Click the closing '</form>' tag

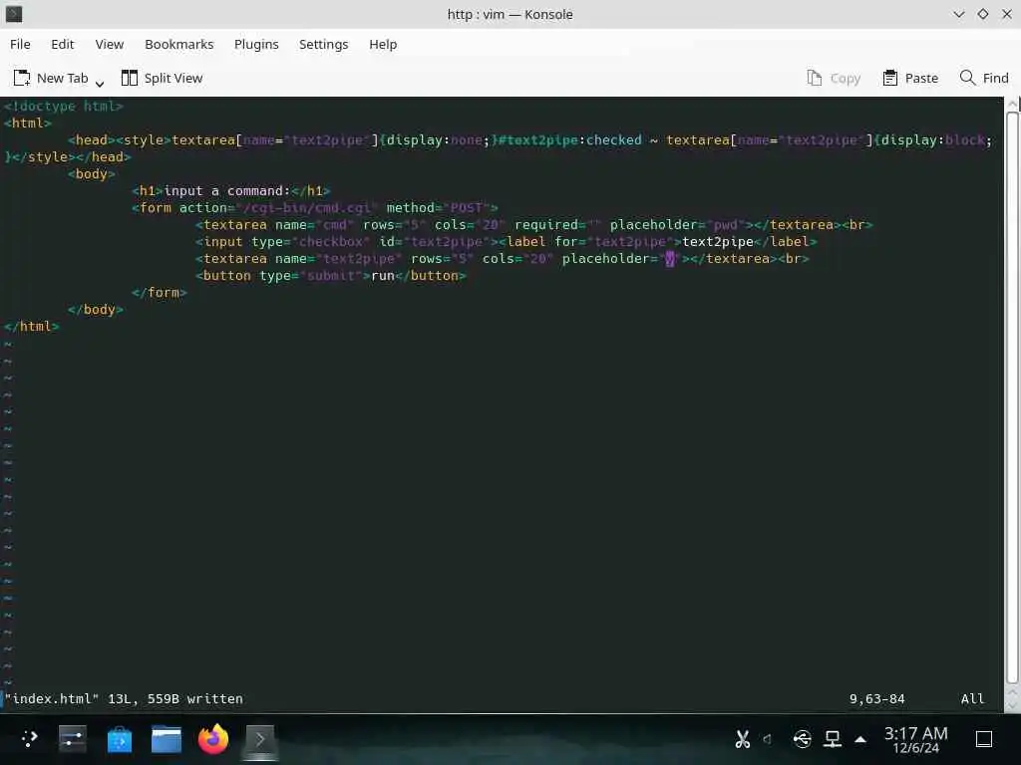pos(159,292)
